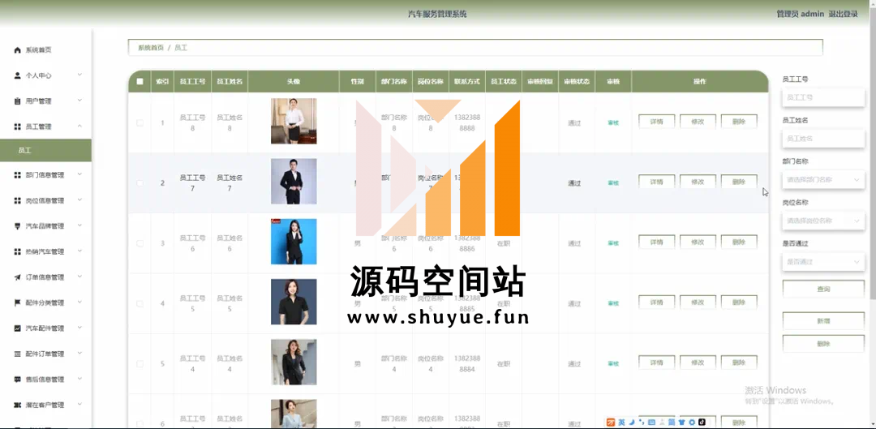
Task: Toggle the 英 language mode icon
Action: coord(621,423)
